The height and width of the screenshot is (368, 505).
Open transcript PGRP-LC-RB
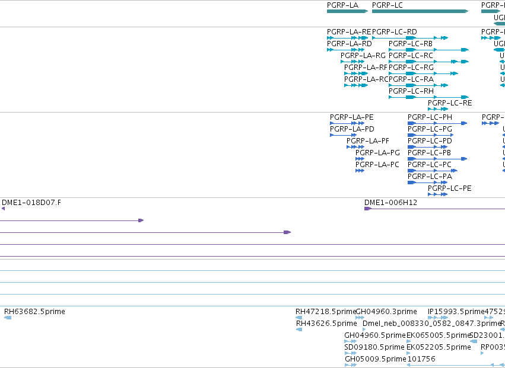tap(428, 50)
